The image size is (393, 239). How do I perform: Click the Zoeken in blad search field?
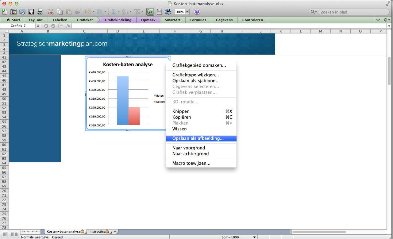353,12
